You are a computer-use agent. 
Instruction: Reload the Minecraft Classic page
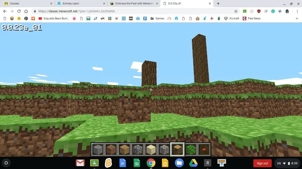(x=19, y=11)
